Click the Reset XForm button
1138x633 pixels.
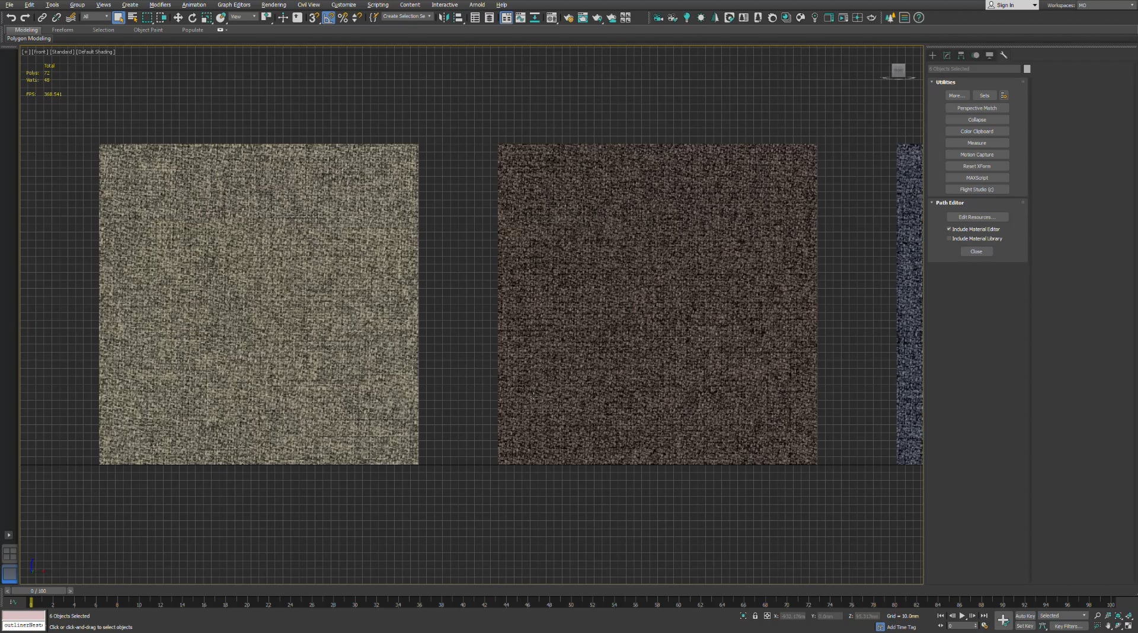(x=976, y=167)
